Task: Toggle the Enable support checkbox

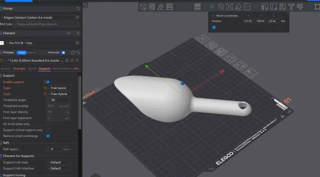Action: point(48,82)
